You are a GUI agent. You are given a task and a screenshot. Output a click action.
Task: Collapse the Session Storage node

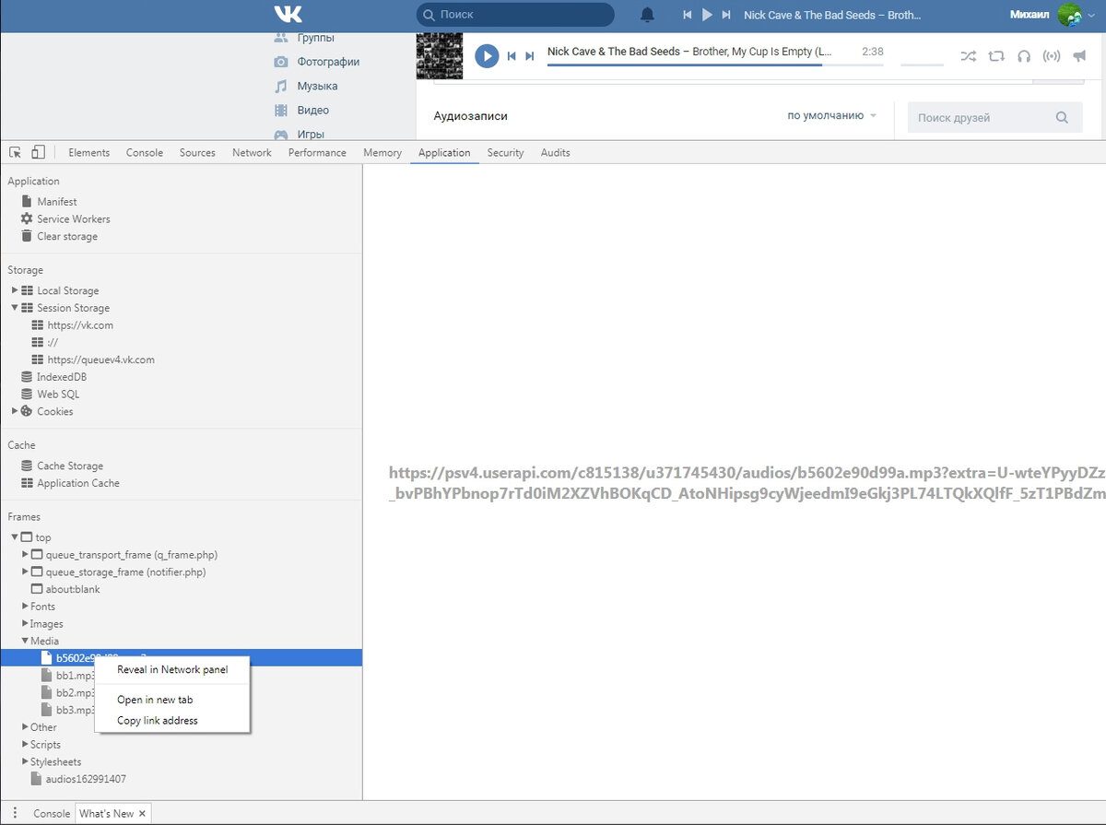point(15,308)
